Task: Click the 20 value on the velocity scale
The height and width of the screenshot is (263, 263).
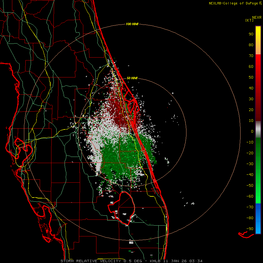Action: (251, 110)
